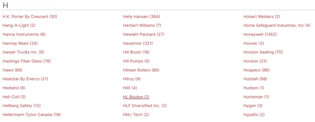The image size is (315, 122).
Task: Open HLF Diversified Inc. link
Action: tap(145, 106)
